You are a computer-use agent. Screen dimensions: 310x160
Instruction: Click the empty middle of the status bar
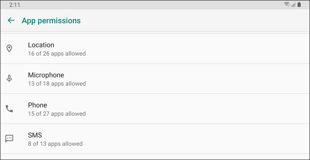point(155,4)
